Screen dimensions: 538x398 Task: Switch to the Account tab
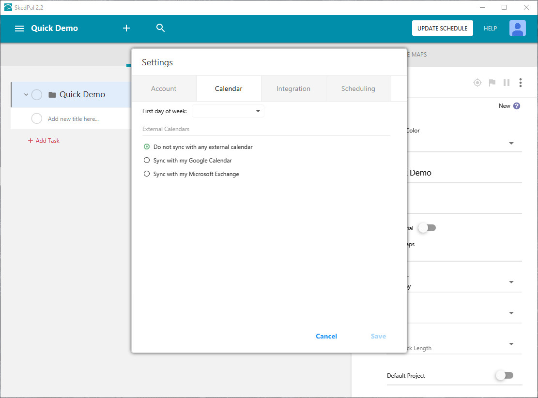[x=164, y=88]
